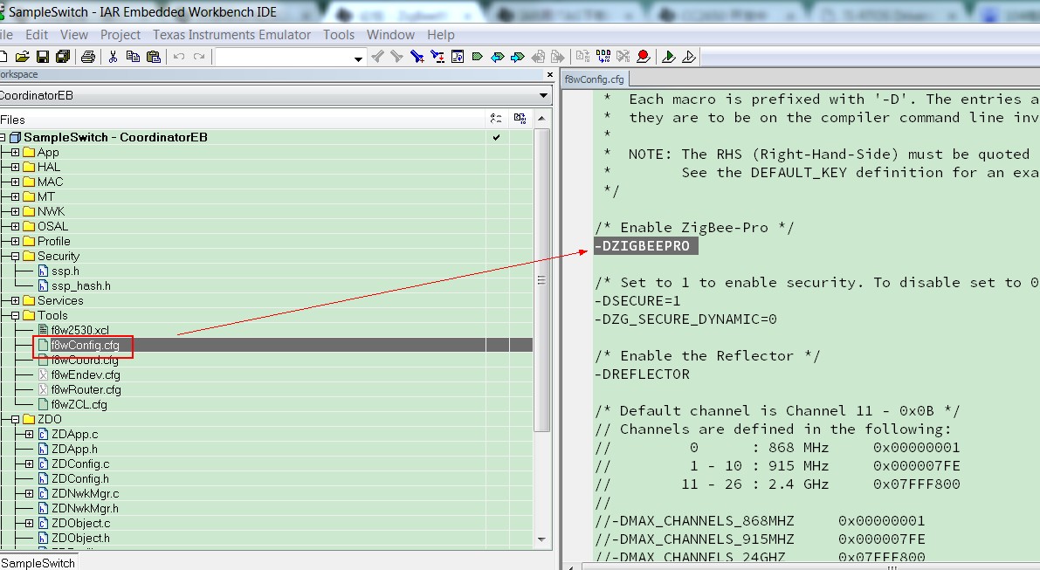Click the Navigate Forward icon

pyautogui.click(x=558, y=57)
